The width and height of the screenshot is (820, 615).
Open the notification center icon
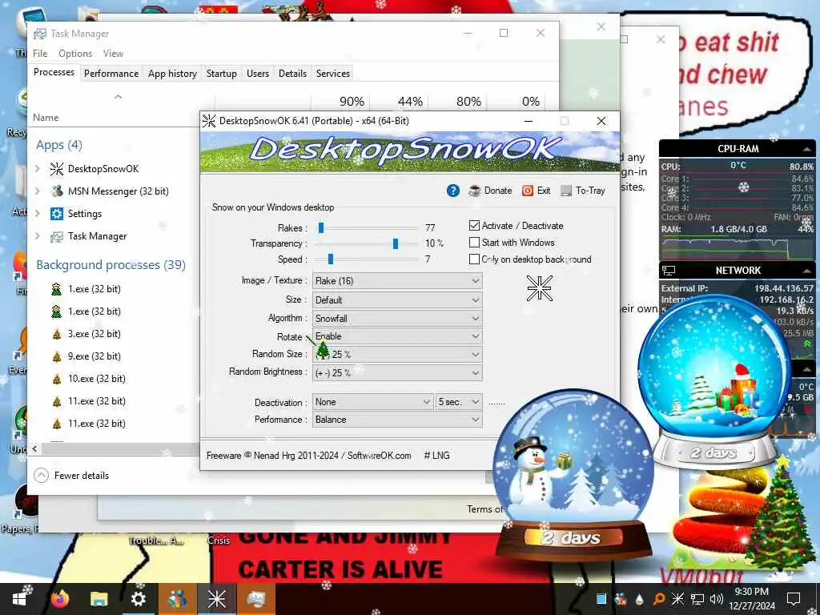click(794, 599)
